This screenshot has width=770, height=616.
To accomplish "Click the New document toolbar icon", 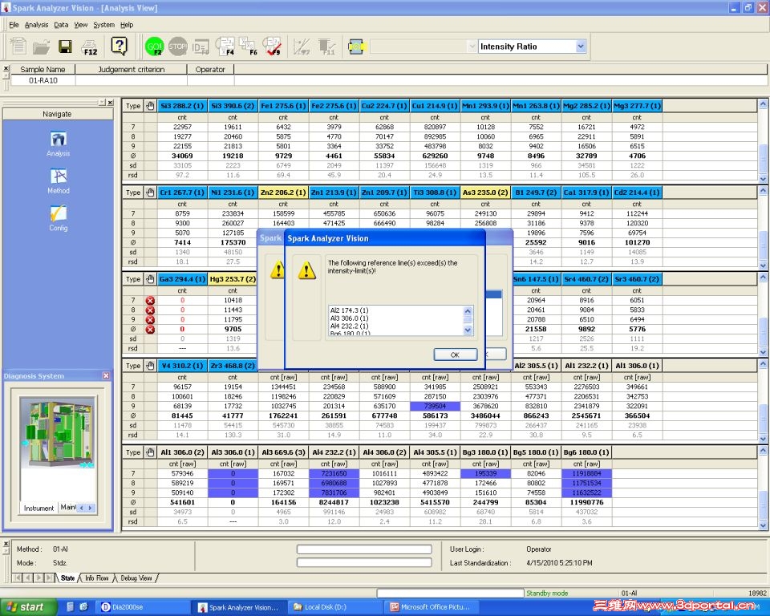I will point(18,47).
